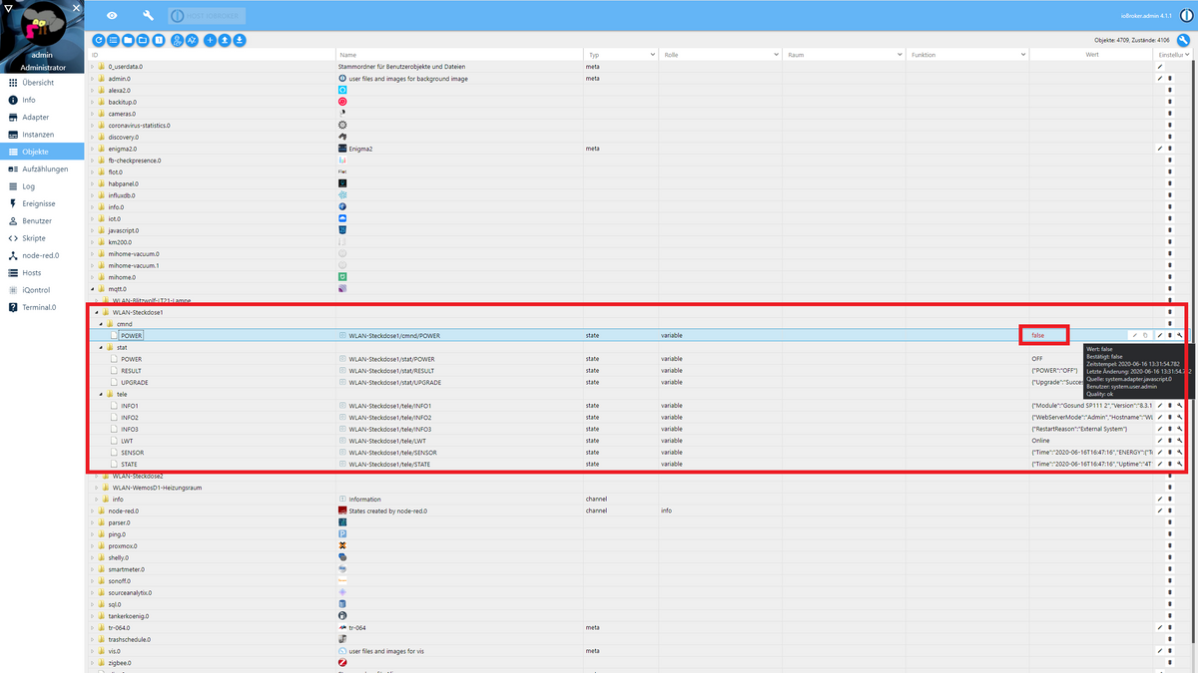This screenshot has width=1198, height=673.
Task: Click the 'OFF' value of stat/POWER
Action: click(x=1037, y=359)
